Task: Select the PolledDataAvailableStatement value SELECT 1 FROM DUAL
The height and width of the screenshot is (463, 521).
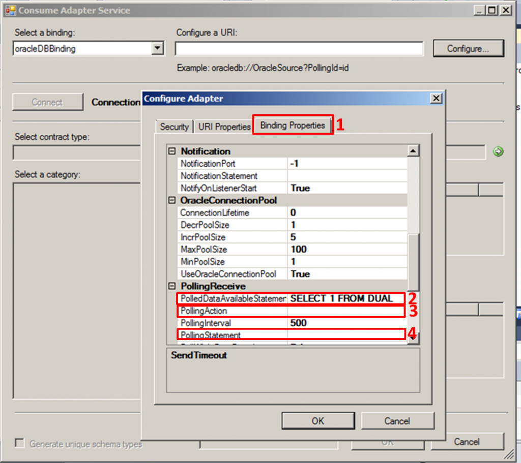Action: pos(341,298)
